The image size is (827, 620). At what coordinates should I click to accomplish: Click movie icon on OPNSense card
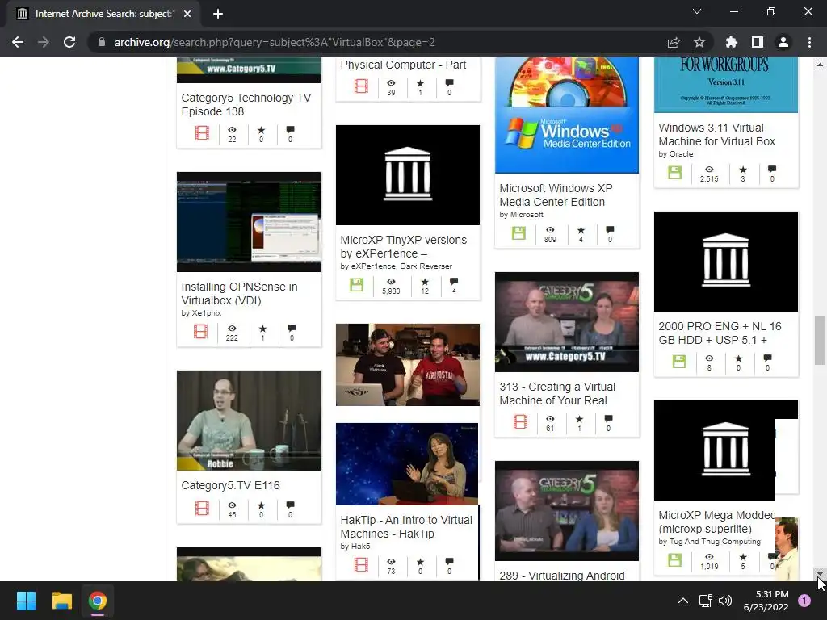[200, 332]
